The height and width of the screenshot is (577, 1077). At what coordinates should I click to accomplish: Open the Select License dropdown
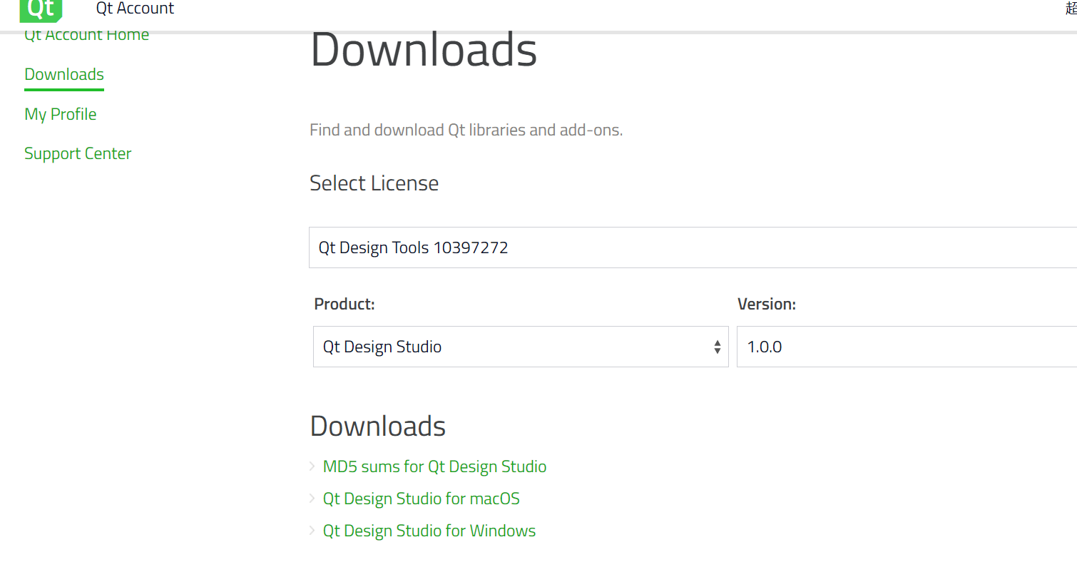[693, 247]
